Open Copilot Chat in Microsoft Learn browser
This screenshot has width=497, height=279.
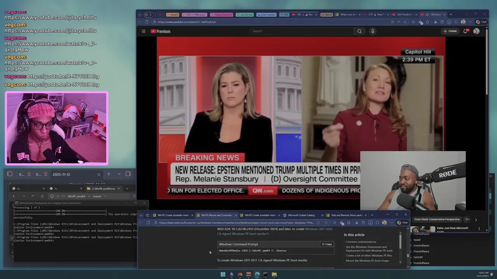pos(402,223)
